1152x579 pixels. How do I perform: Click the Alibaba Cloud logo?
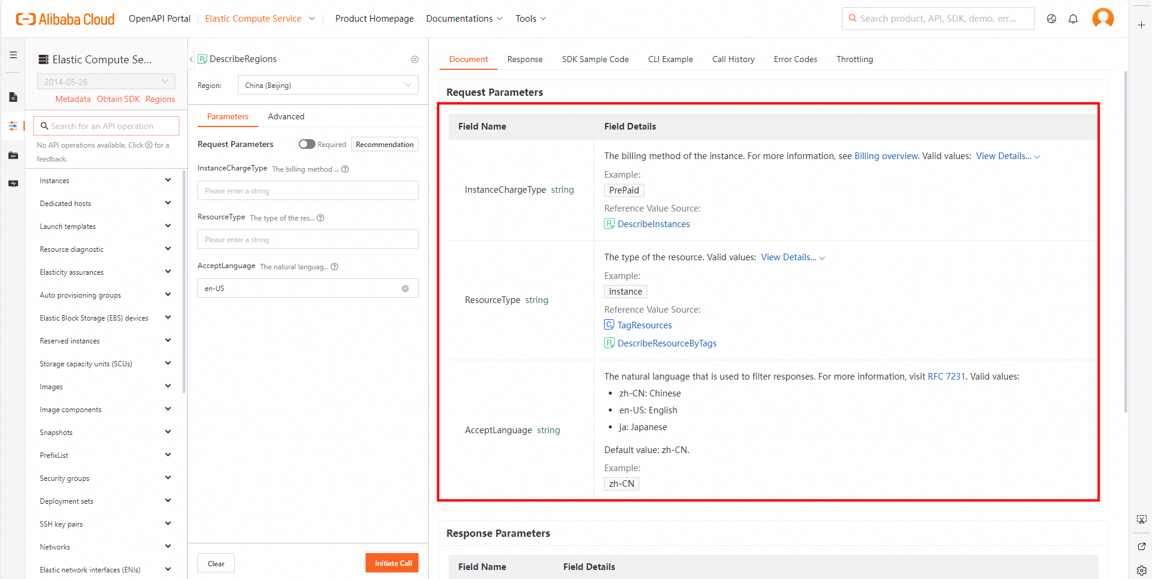(65, 19)
